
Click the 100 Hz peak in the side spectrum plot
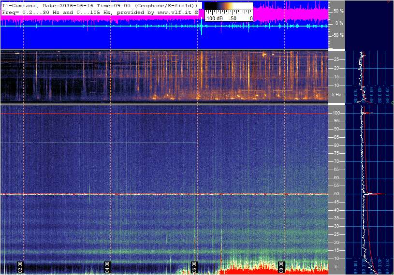click(368, 113)
